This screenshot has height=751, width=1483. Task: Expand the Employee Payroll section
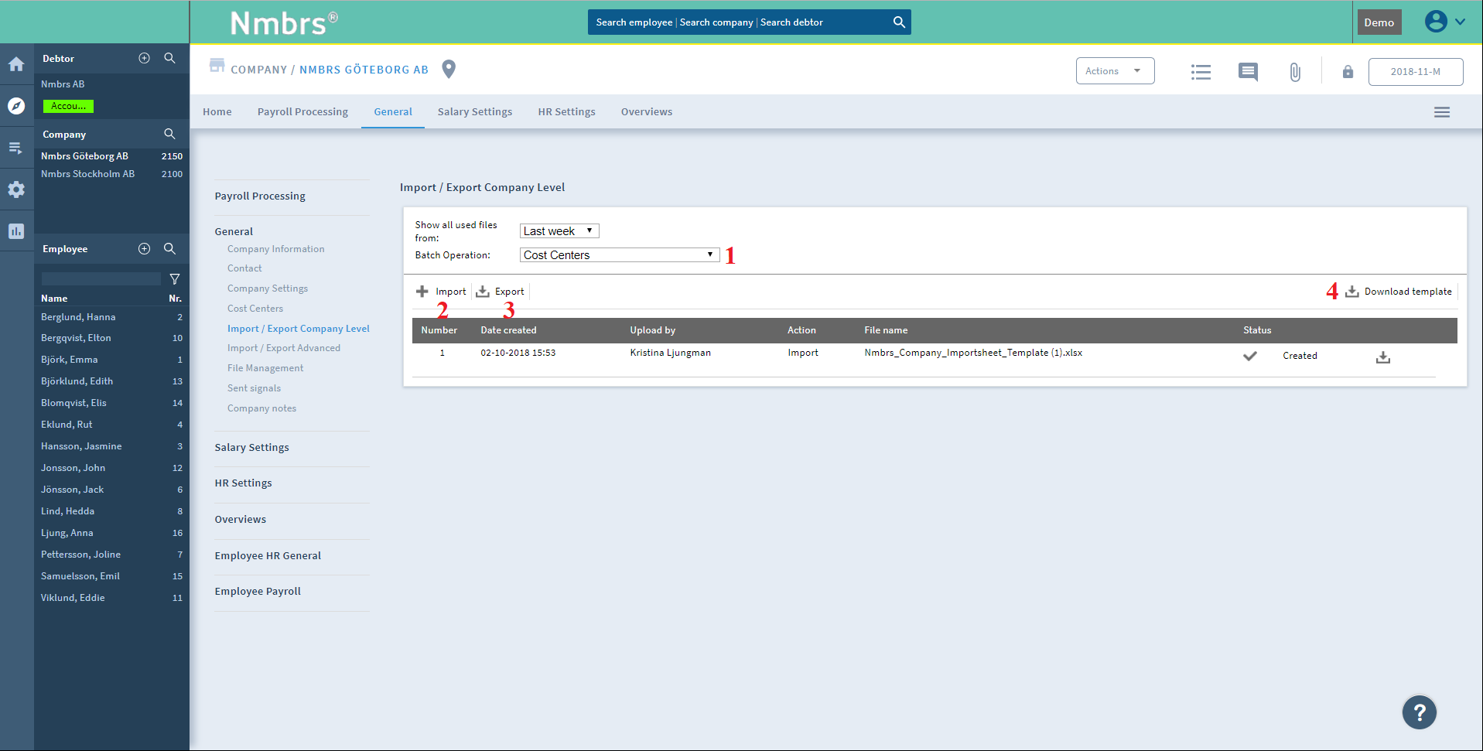258,591
